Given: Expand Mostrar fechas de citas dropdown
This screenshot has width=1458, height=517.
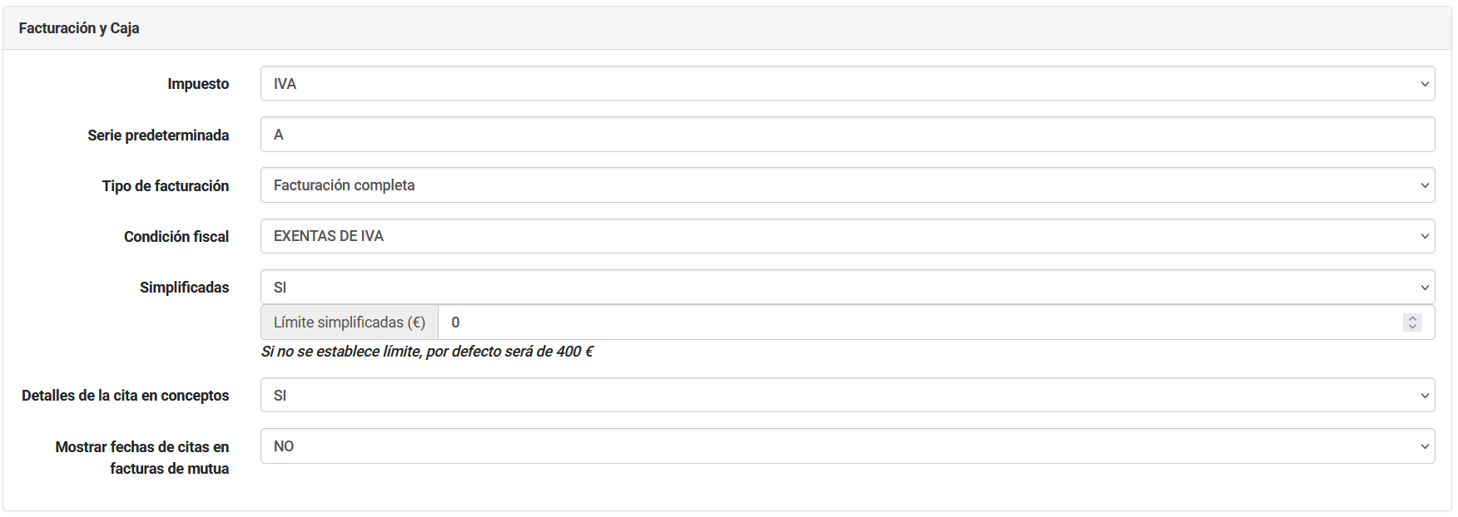Looking at the screenshot, I should [847, 446].
